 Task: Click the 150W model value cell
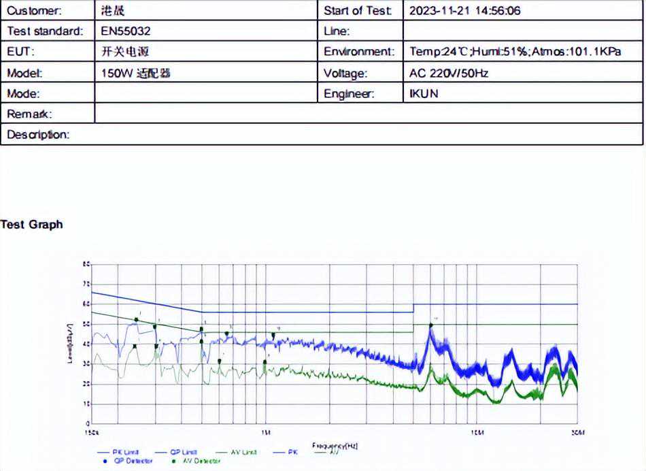point(135,73)
